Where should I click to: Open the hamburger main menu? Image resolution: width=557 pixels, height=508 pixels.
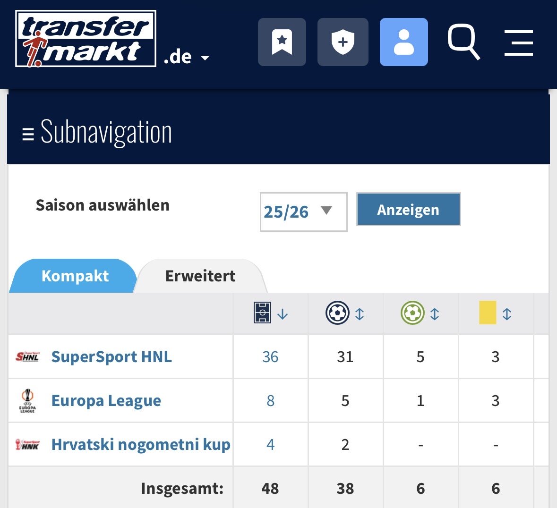pyautogui.click(x=519, y=42)
